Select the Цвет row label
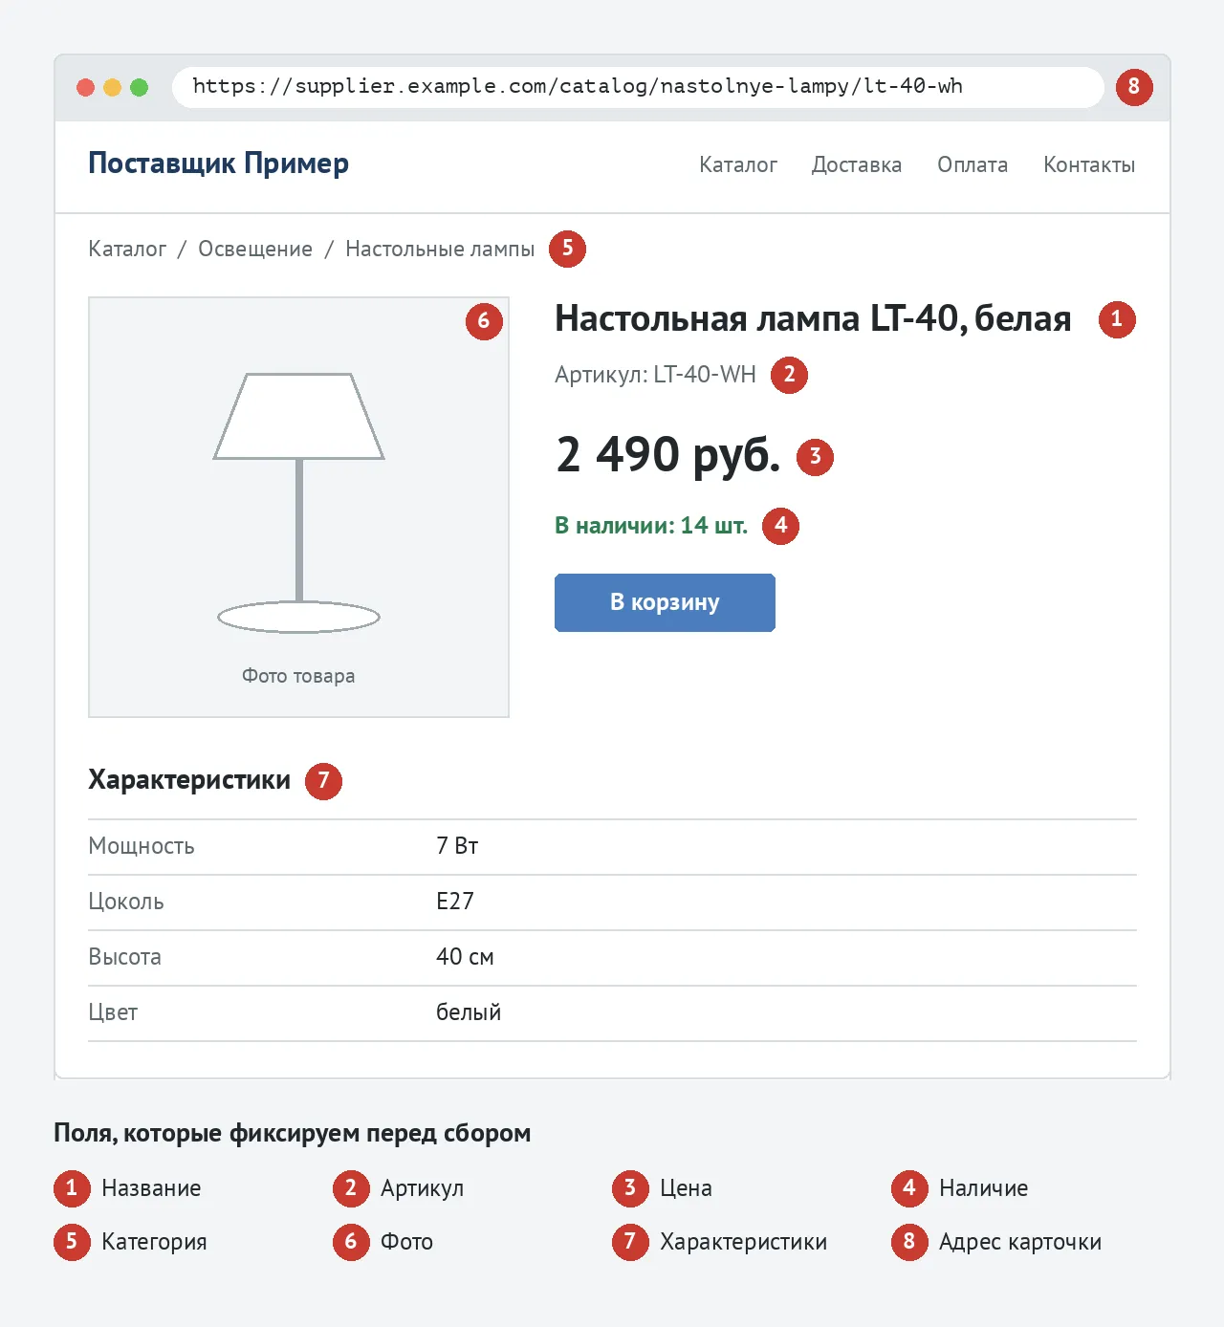Viewport: 1224px width, 1327px height. click(x=113, y=1012)
